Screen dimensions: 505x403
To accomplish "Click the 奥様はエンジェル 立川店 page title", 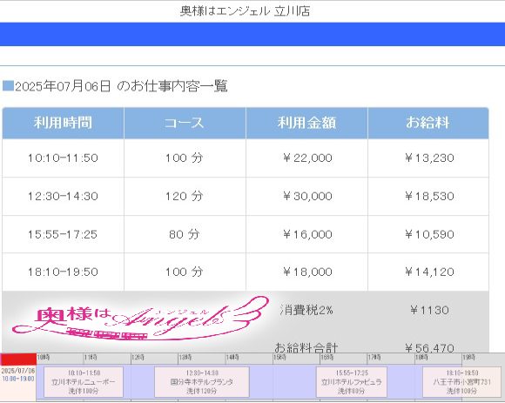I will [245, 11].
